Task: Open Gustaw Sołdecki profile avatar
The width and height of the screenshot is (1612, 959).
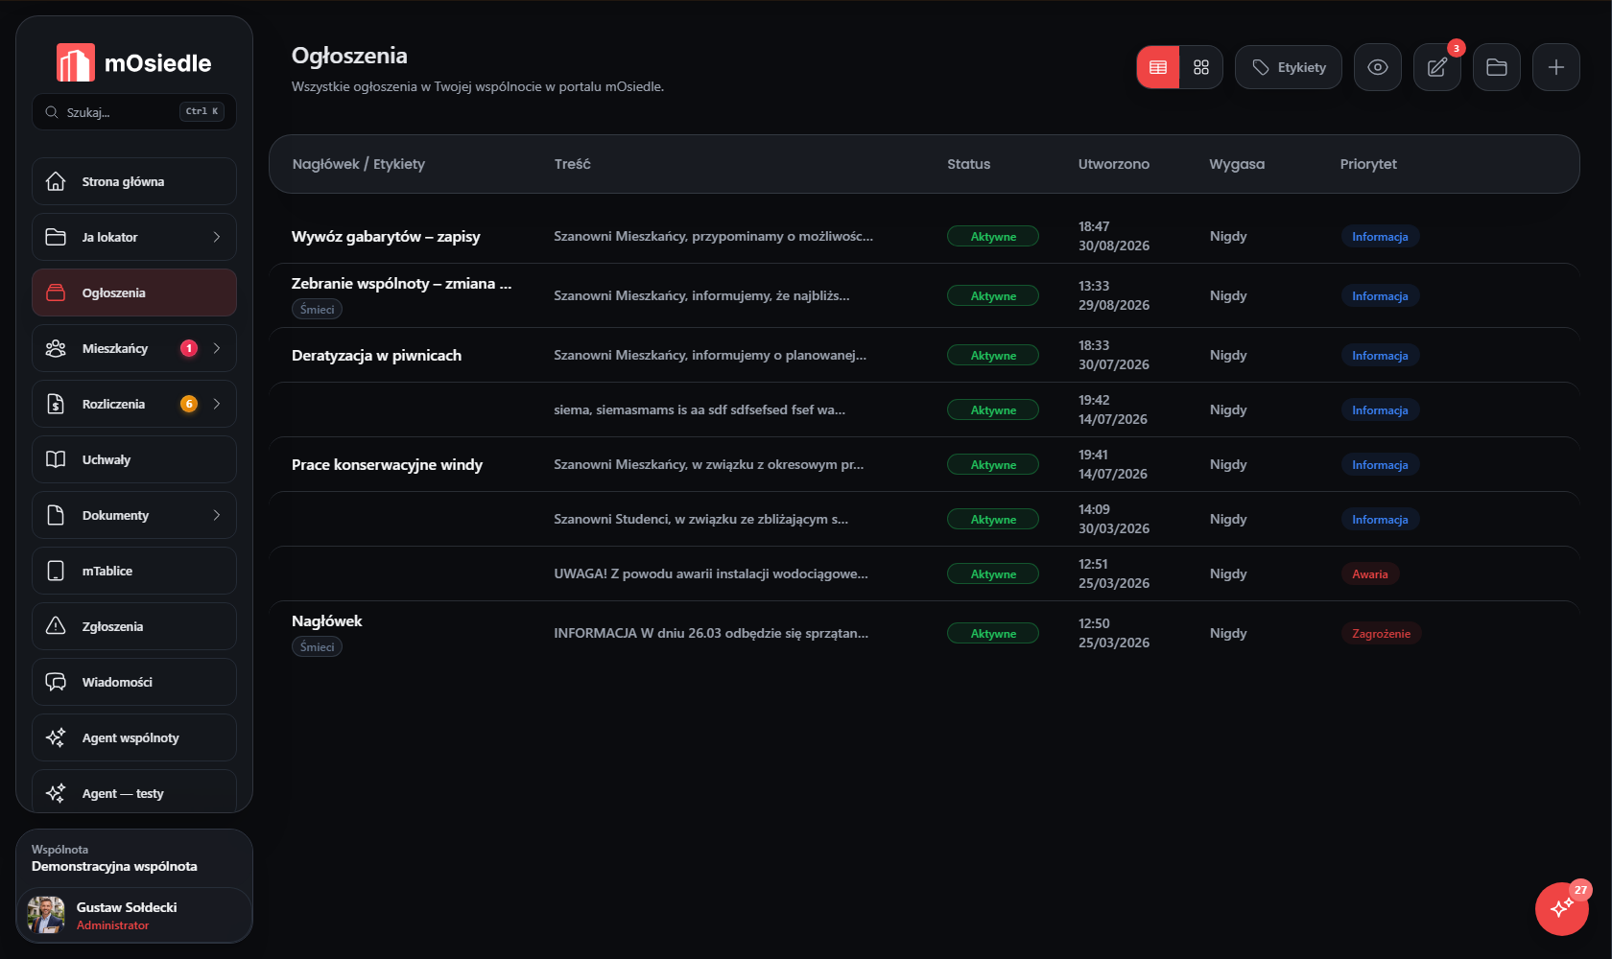Action: pos(46,915)
